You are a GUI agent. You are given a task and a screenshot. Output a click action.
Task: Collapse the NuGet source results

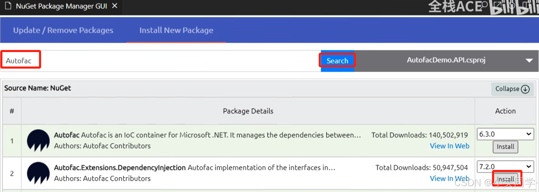coord(512,89)
